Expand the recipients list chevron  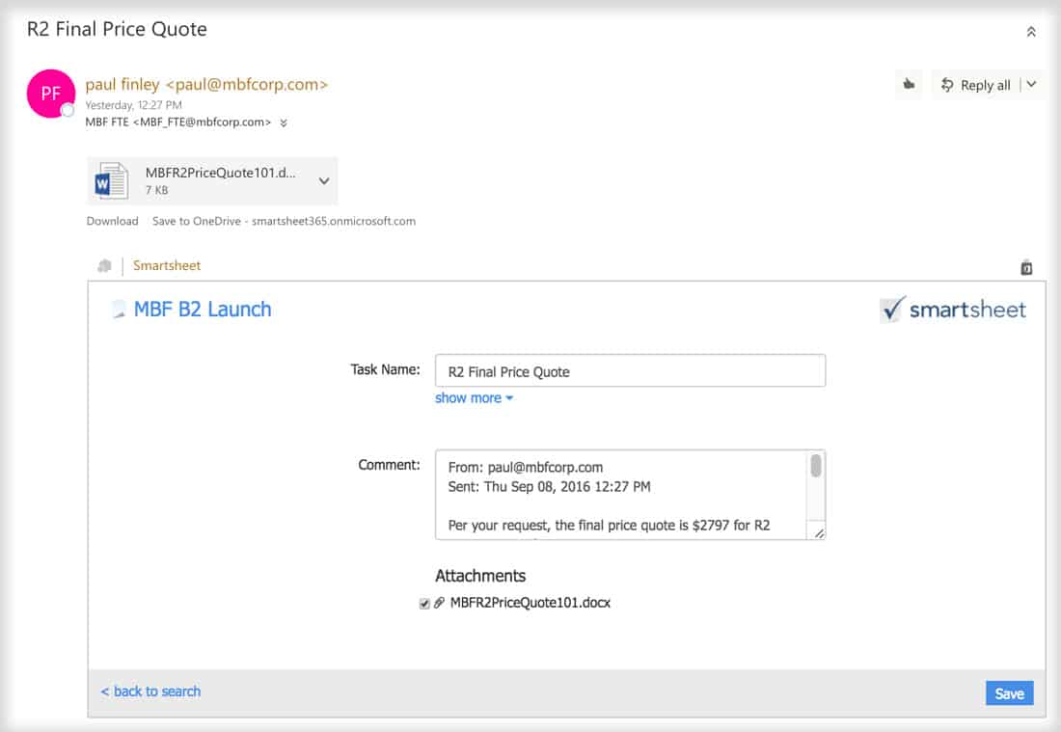[x=284, y=122]
